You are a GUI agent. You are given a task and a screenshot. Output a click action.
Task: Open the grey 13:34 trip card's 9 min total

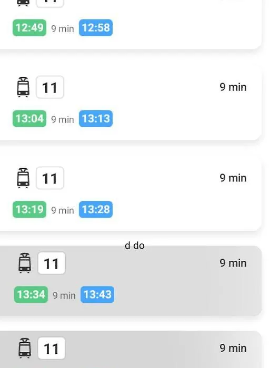tap(233, 263)
